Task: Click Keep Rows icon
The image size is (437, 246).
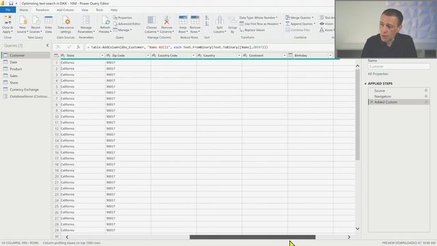Action: 183,20
